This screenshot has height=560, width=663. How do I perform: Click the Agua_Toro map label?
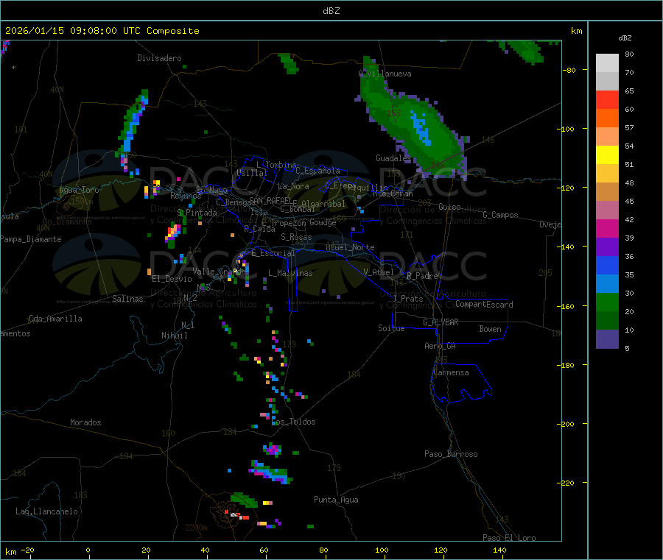(x=79, y=190)
